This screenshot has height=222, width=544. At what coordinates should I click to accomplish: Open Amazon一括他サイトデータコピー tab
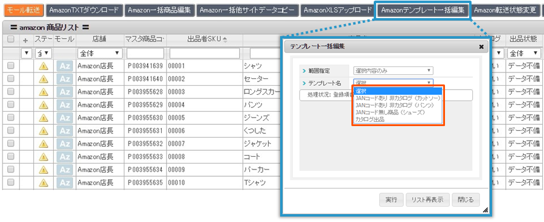click(248, 10)
